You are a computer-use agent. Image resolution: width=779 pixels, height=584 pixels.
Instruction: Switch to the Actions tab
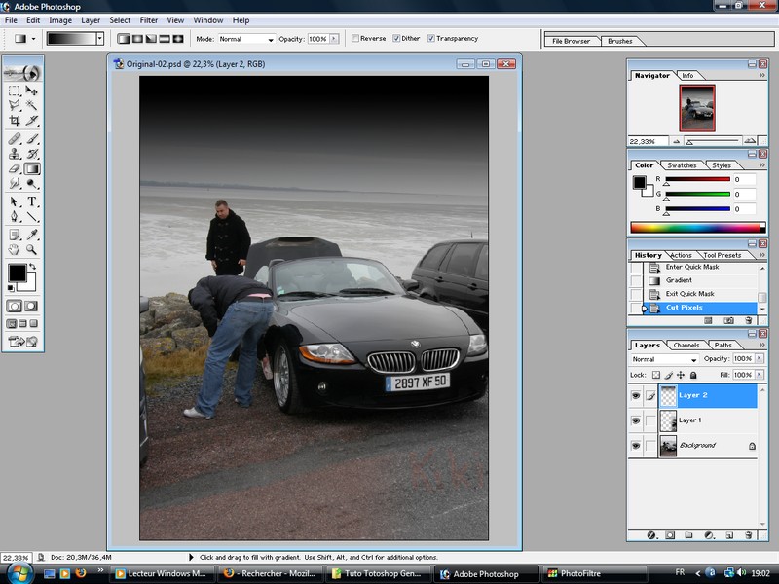point(681,255)
